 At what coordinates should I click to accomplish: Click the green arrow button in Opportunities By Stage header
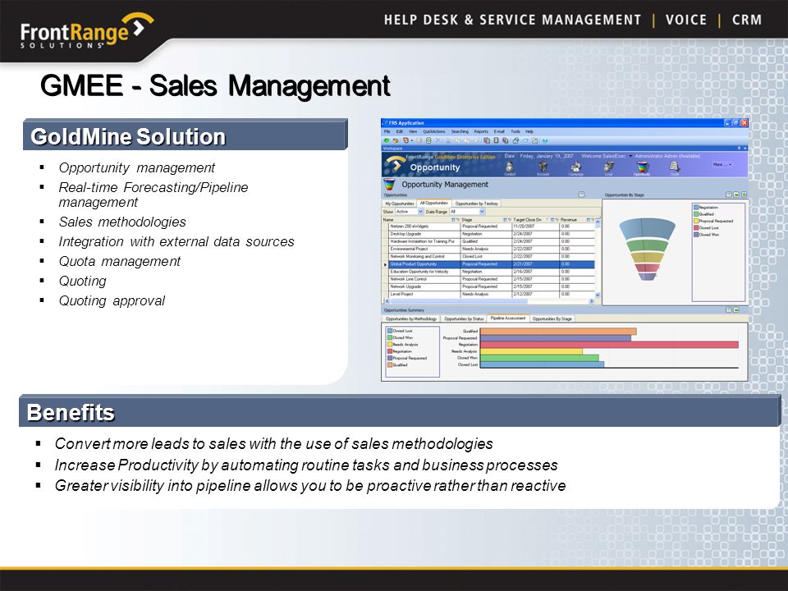pyautogui.click(x=736, y=195)
